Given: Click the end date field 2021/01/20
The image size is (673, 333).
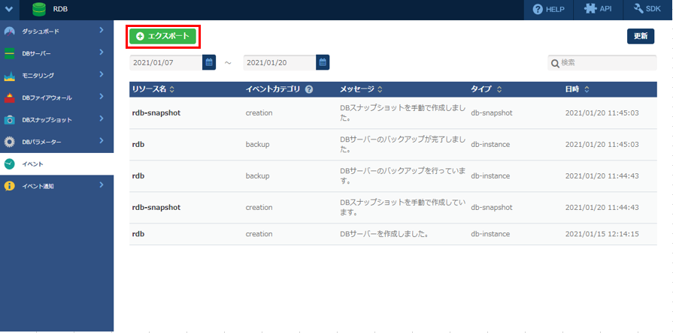Looking at the screenshot, I should 280,62.
